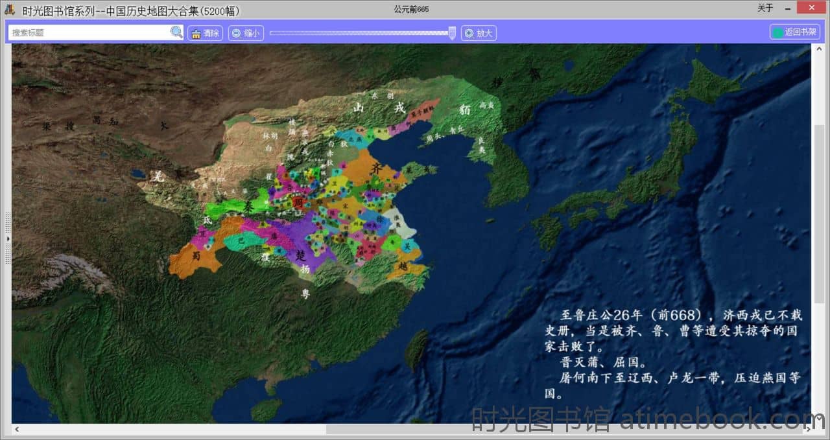Open the 关于 about menu
The height and width of the screenshot is (440, 830).
pyautogui.click(x=765, y=8)
